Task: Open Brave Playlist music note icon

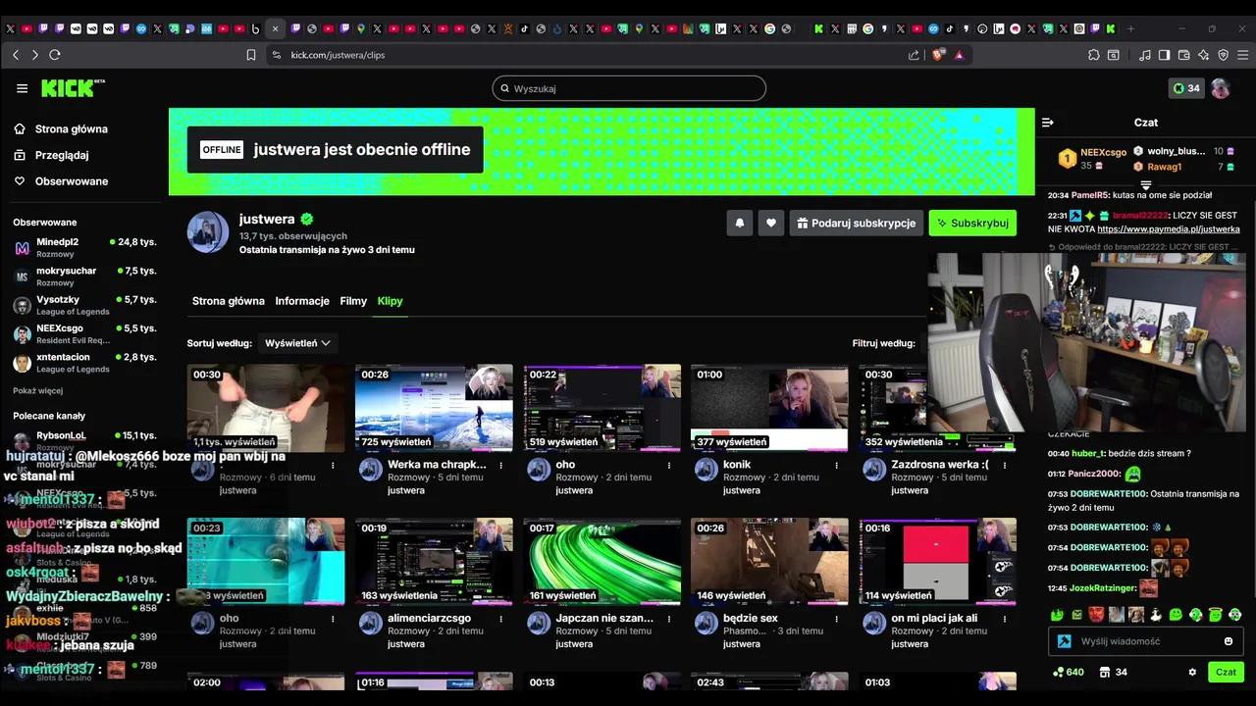Action: (x=1145, y=55)
